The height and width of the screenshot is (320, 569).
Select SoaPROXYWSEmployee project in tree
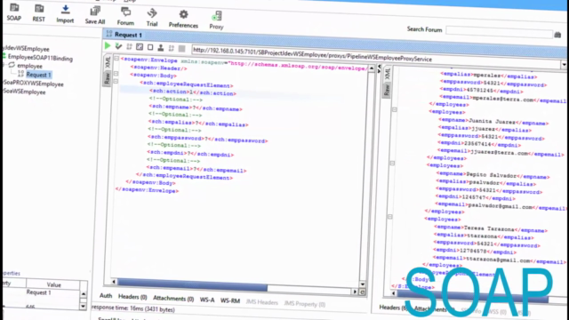(33, 84)
